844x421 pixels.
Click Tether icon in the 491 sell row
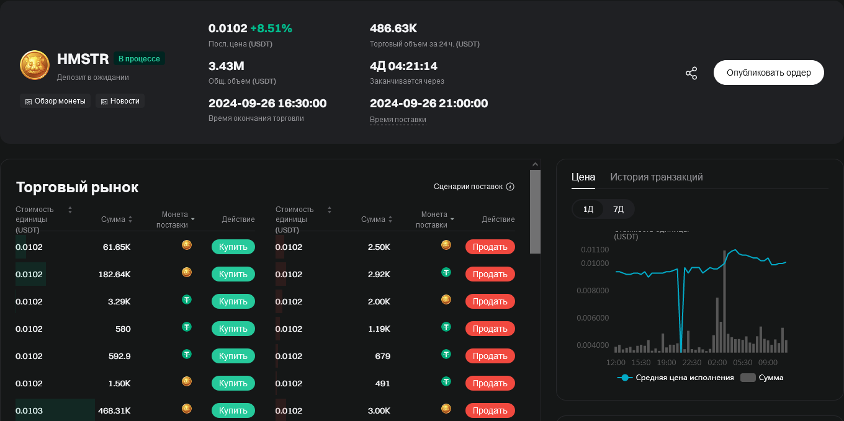446,382
